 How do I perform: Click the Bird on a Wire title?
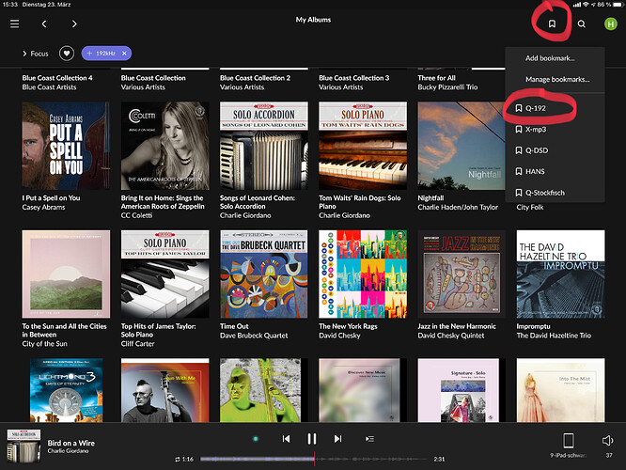pyautogui.click(x=71, y=443)
